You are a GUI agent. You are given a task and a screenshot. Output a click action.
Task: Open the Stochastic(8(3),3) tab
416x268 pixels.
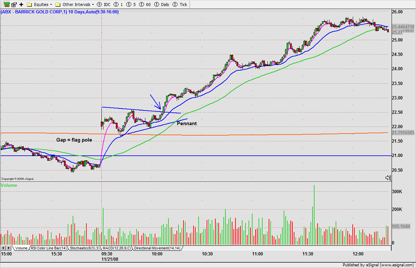click(85, 248)
